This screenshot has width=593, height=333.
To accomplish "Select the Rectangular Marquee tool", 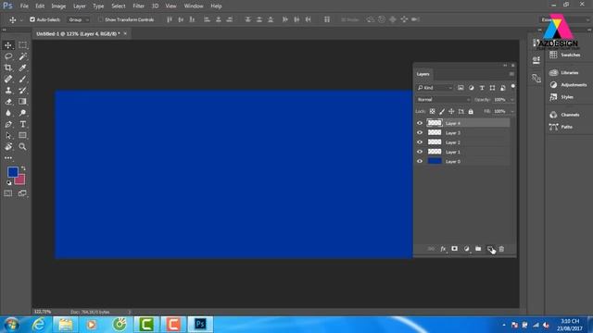I will [22, 45].
